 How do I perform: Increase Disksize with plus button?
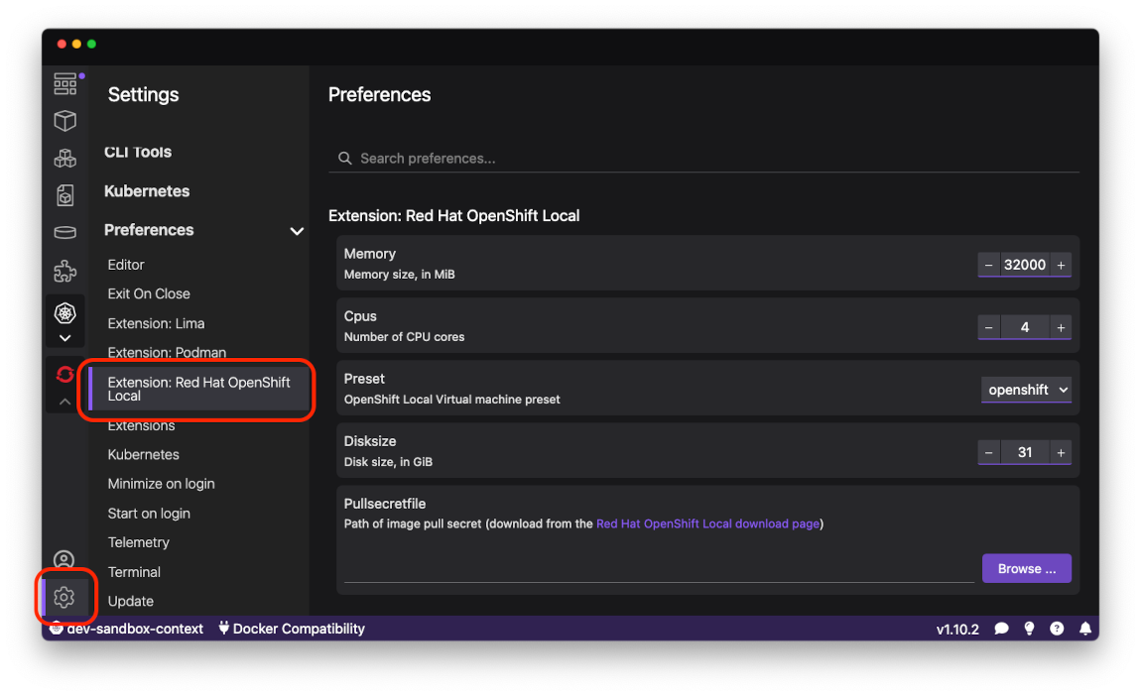coord(1061,453)
